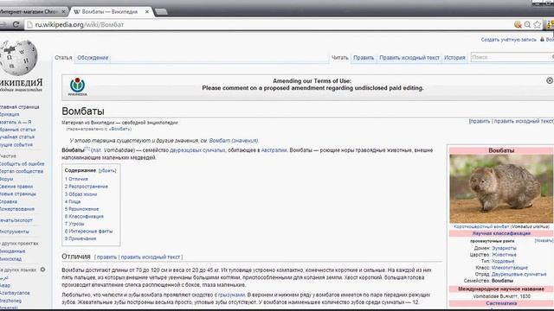Open the История tab

click(x=454, y=58)
